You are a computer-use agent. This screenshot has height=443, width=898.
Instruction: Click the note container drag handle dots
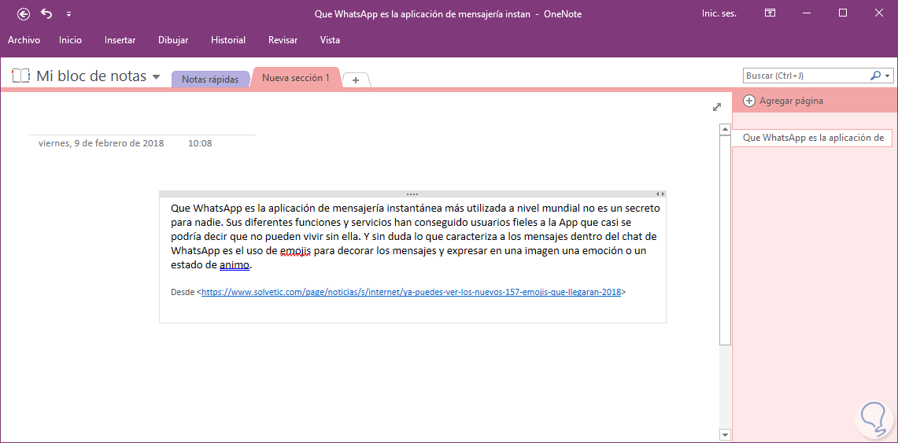[x=412, y=194]
